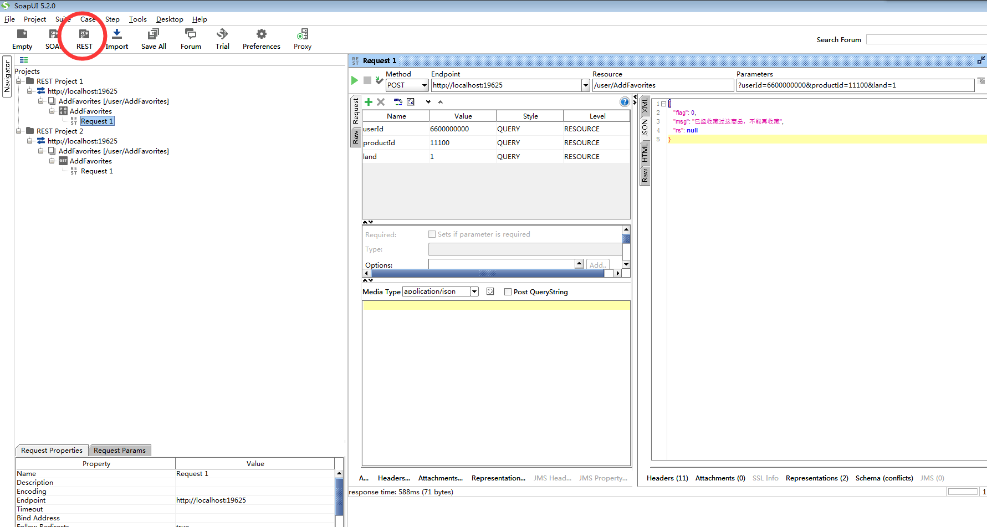This screenshot has width=987, height=527.
Task: Click the Save All toolbar icon
Action: [154, 39]
